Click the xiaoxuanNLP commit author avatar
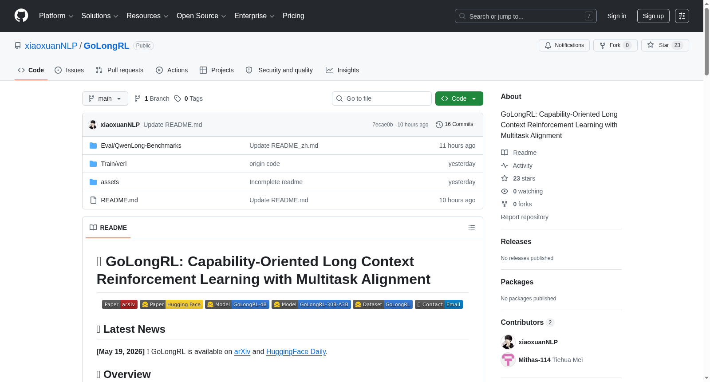 pyautogui.click(x=93, y=125)
